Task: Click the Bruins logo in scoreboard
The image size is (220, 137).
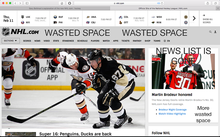Action: pos(186,17)
